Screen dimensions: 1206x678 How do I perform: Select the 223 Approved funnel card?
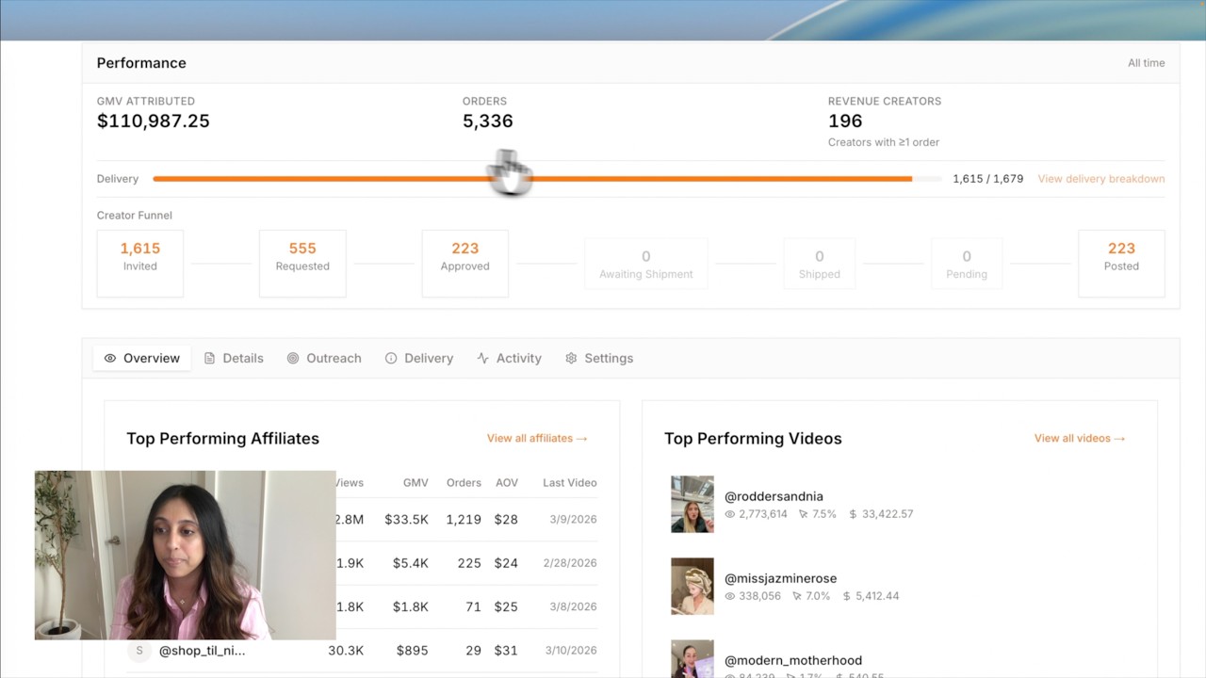tap(465, 264)
